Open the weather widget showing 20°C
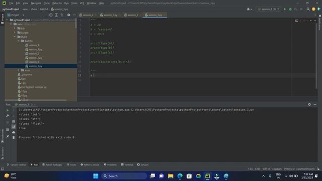Viewport: 322px width, 181px height. (x=10, y=176)
